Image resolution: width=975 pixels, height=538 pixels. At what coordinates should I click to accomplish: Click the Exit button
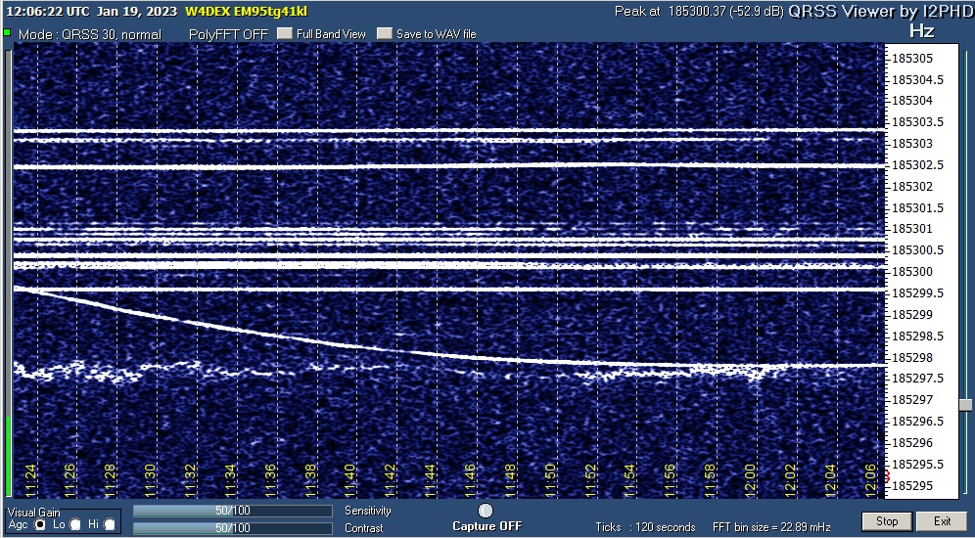[942, 521]
